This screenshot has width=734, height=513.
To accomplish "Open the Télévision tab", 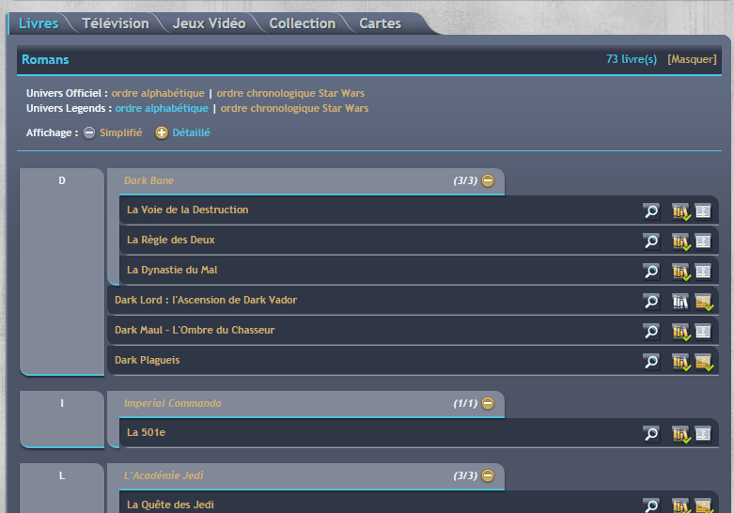I will tap(116, 23).
